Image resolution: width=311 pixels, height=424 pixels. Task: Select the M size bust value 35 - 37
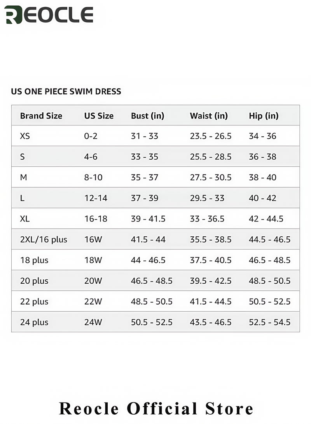click(144, 177)
